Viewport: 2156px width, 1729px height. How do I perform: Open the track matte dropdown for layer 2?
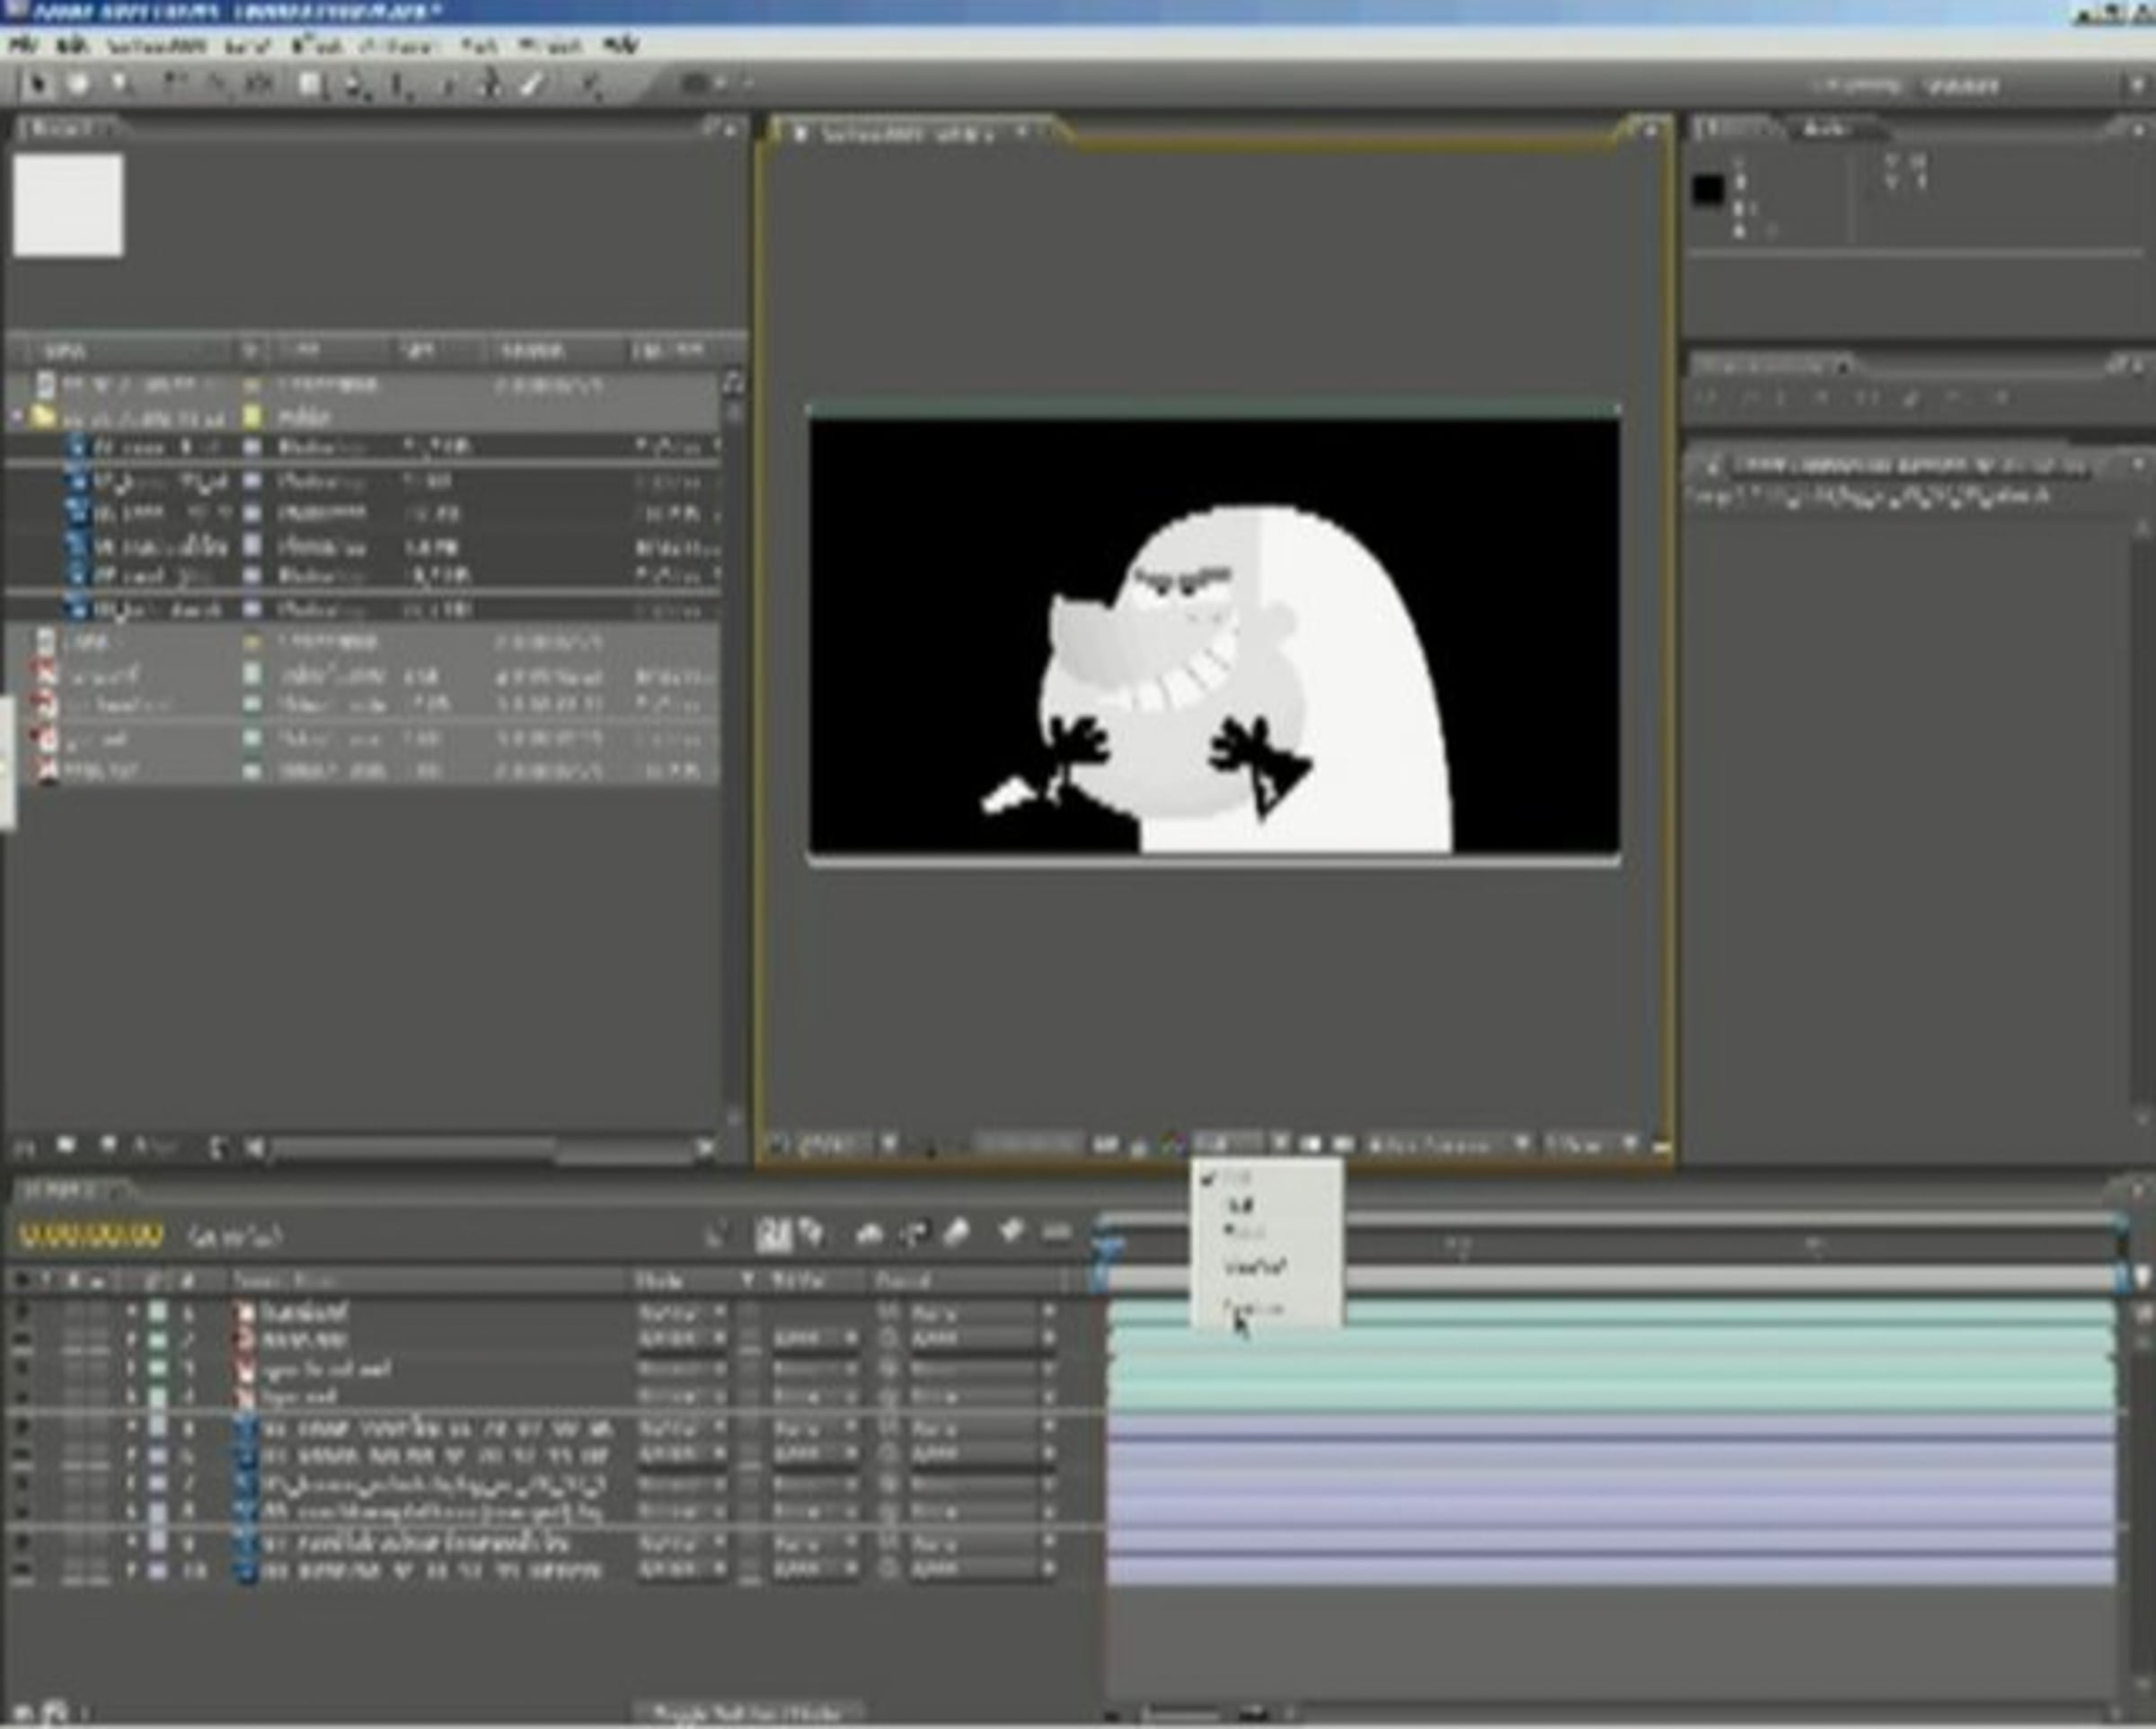(x=814, y=1339)
